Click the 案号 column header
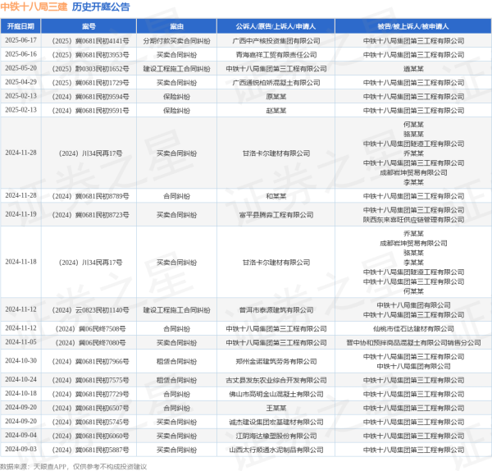This screenshot has width=492, height=471. point(89,26)
